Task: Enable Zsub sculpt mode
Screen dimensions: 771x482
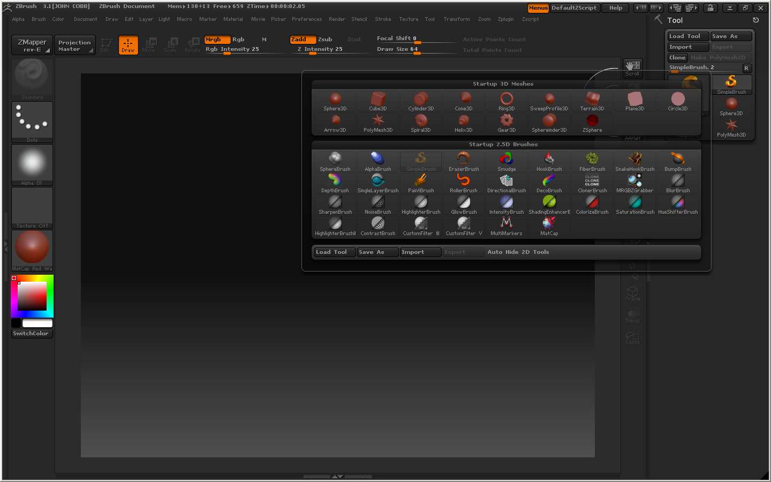Action: [325, 40]
